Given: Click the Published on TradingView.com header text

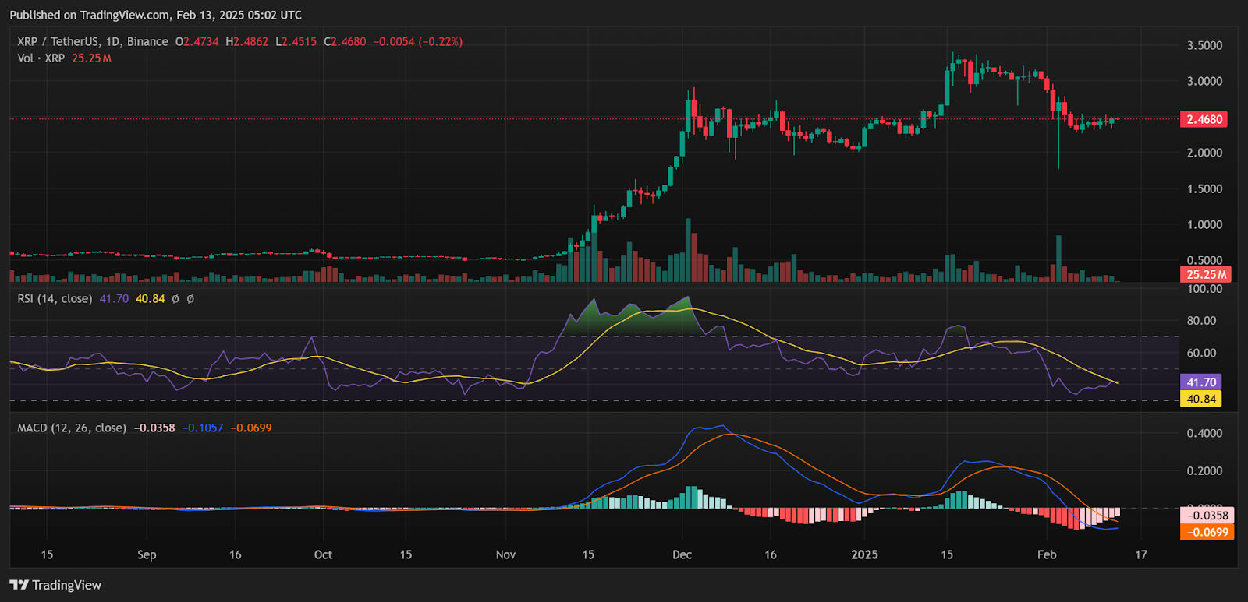Looking at the screenshot, I should [155, 15].
